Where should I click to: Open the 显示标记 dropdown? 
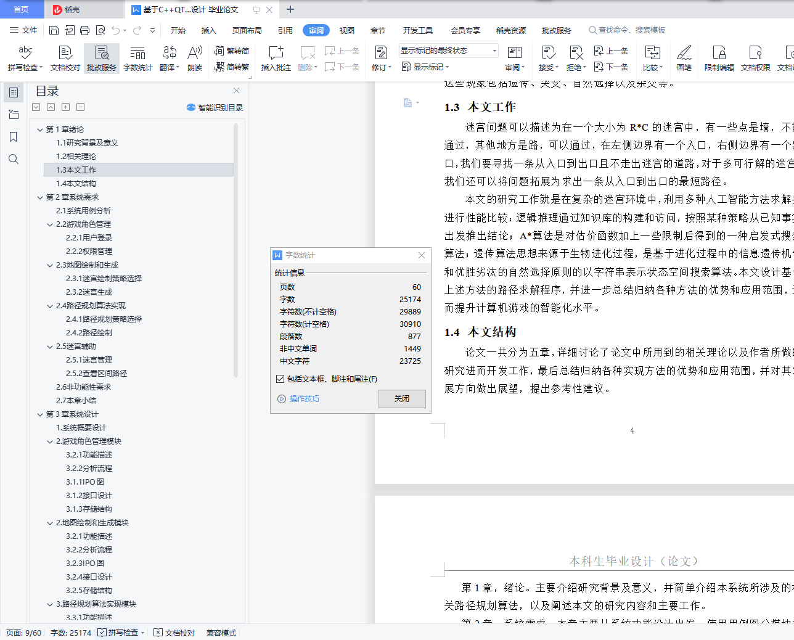[425, 67]
